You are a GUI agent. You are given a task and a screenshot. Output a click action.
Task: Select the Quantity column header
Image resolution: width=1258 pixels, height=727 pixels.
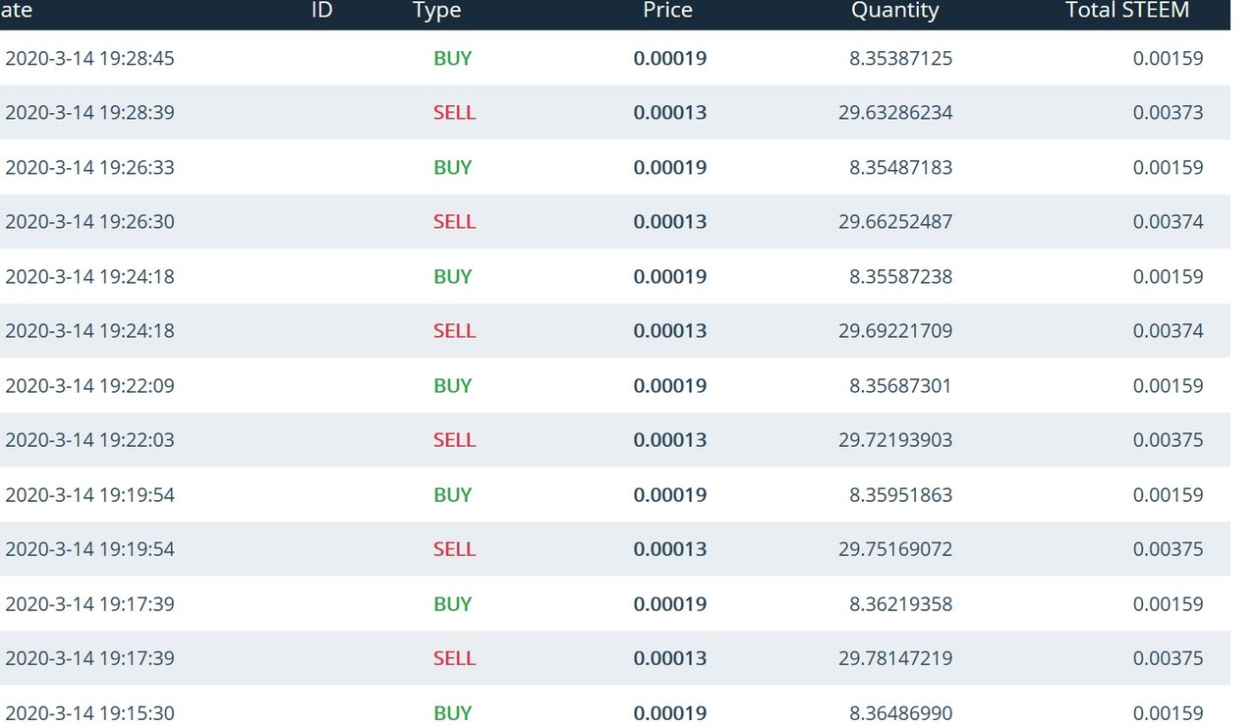pos(895,11)
